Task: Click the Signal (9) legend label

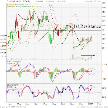Action: [11, 63]
